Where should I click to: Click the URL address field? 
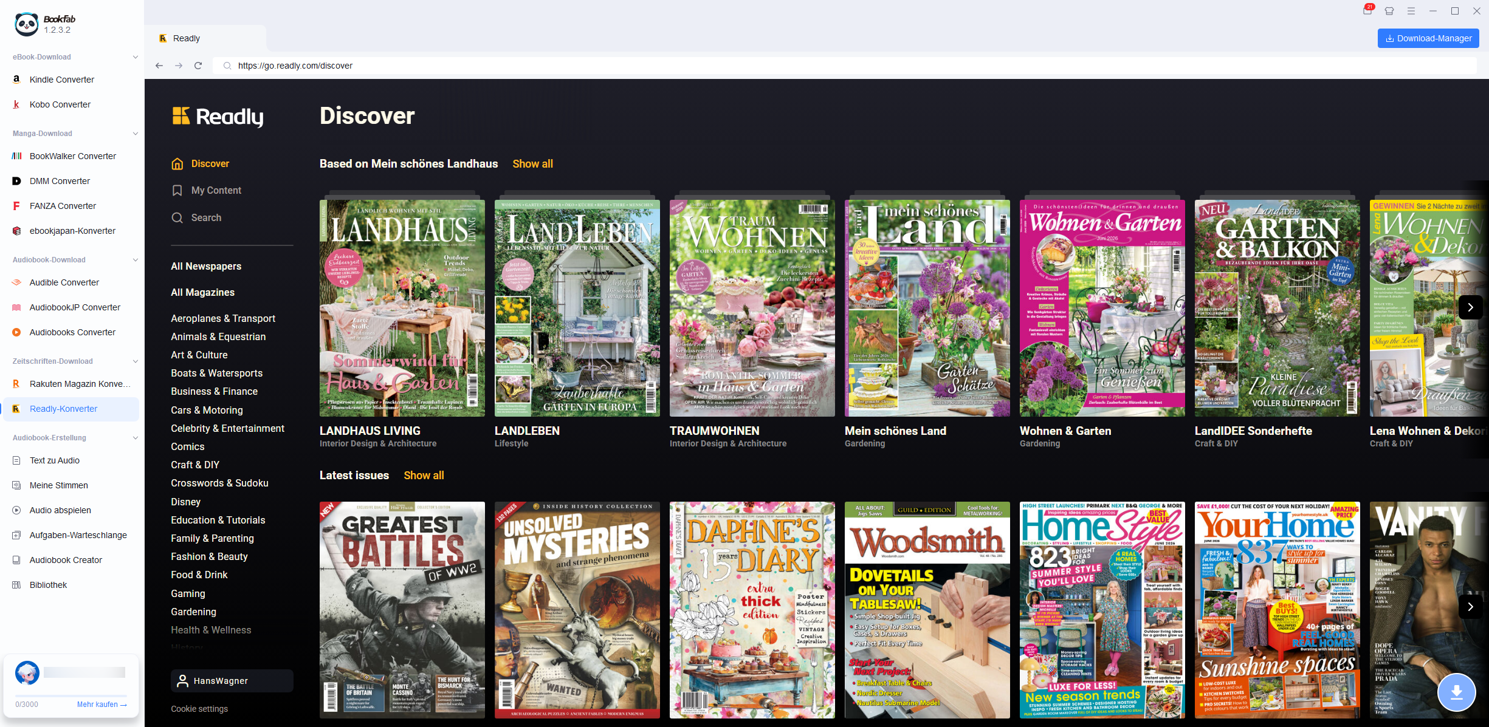845,66
